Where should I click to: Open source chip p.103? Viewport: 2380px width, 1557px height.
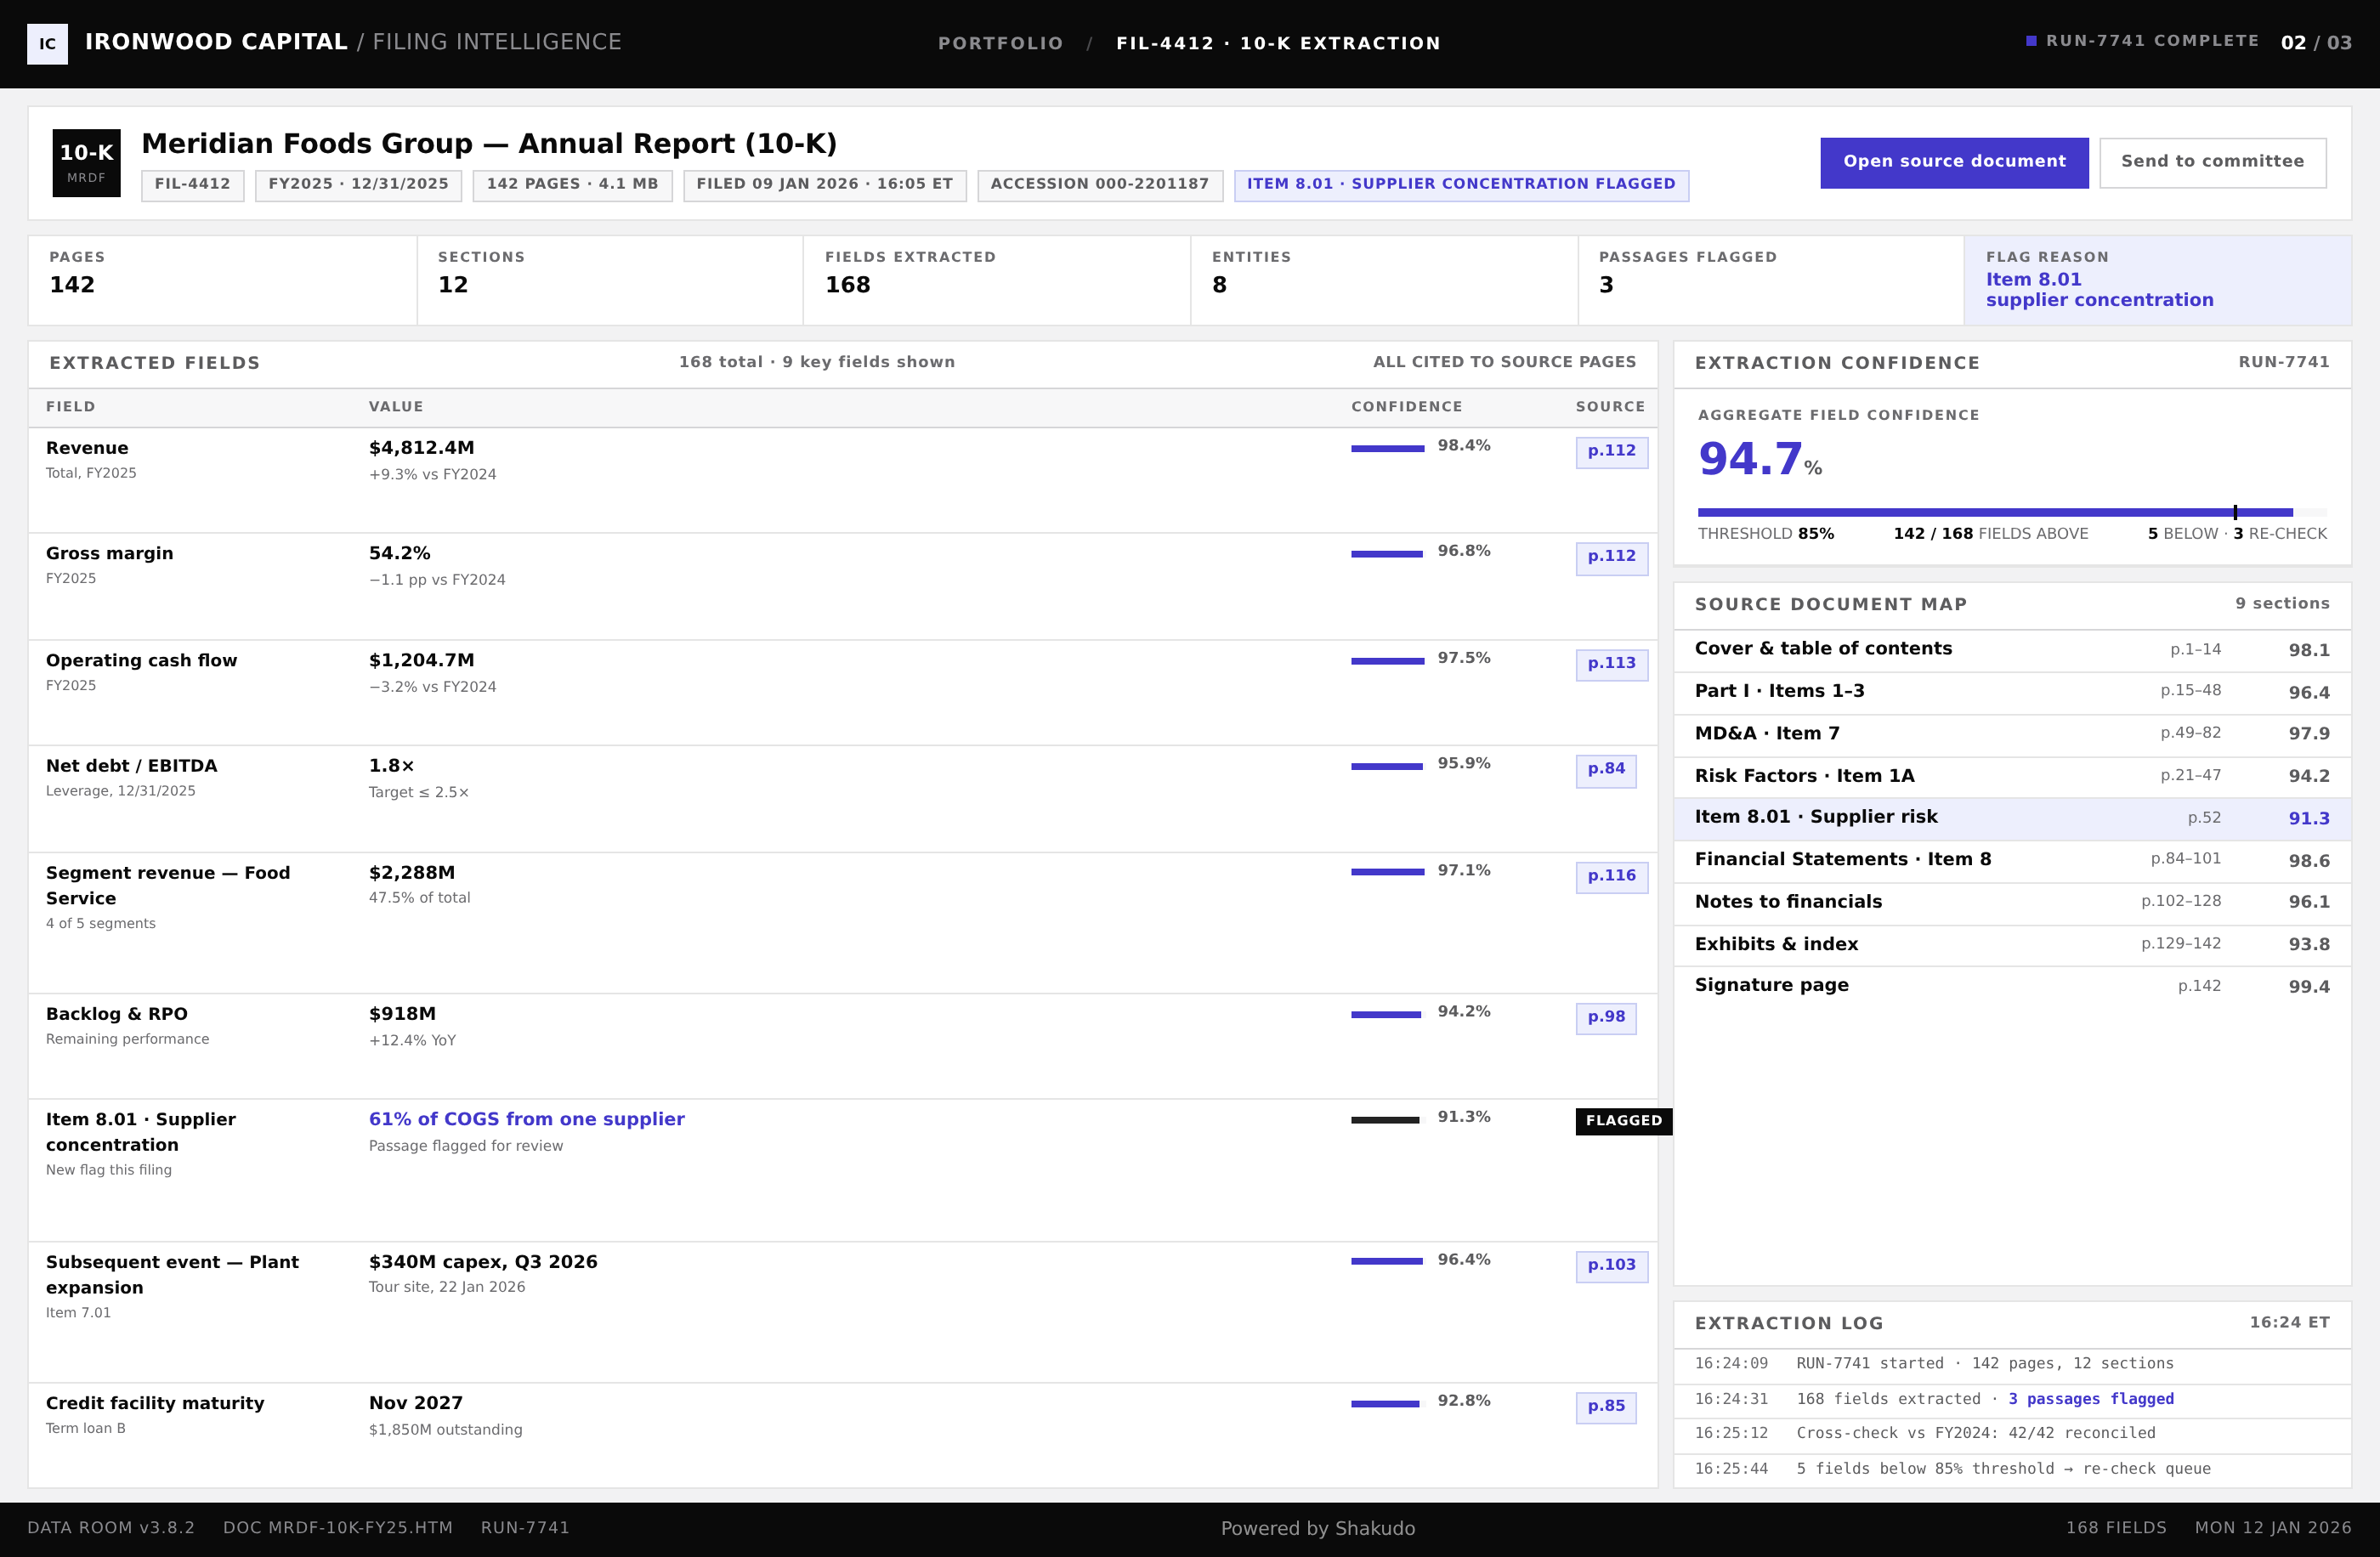coord(1611,1266)
